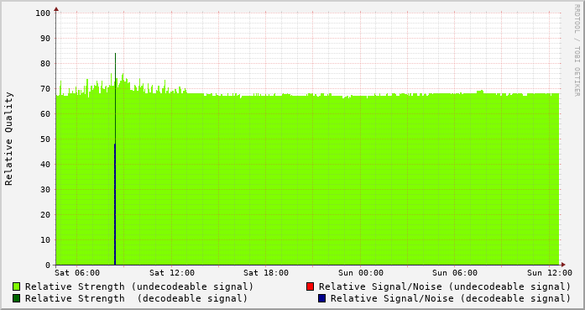This screenshot has width=585, height=310.
Task: Click the Relative Strength (undecodeable signal) label
Action: coord(139,286)
